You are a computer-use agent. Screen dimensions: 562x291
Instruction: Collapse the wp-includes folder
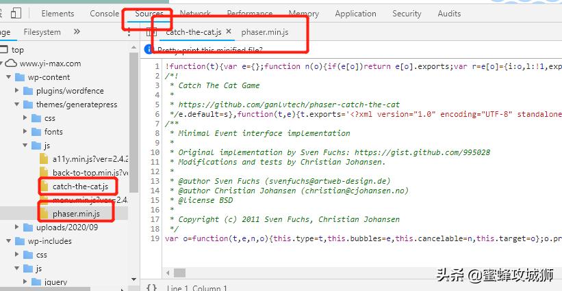9,241
